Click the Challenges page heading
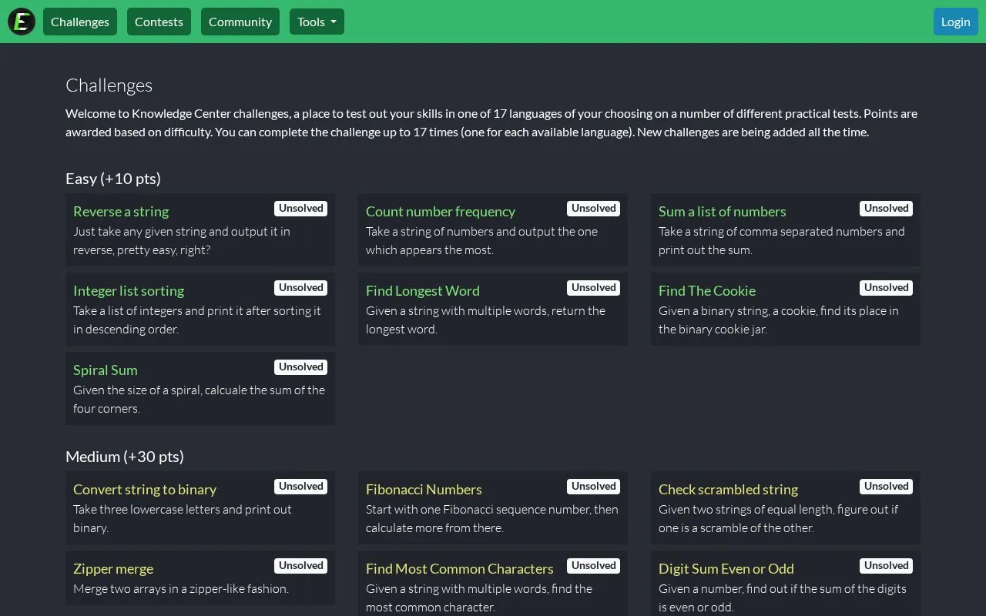This screenshot has width=986, height=616. coord(109,85)
